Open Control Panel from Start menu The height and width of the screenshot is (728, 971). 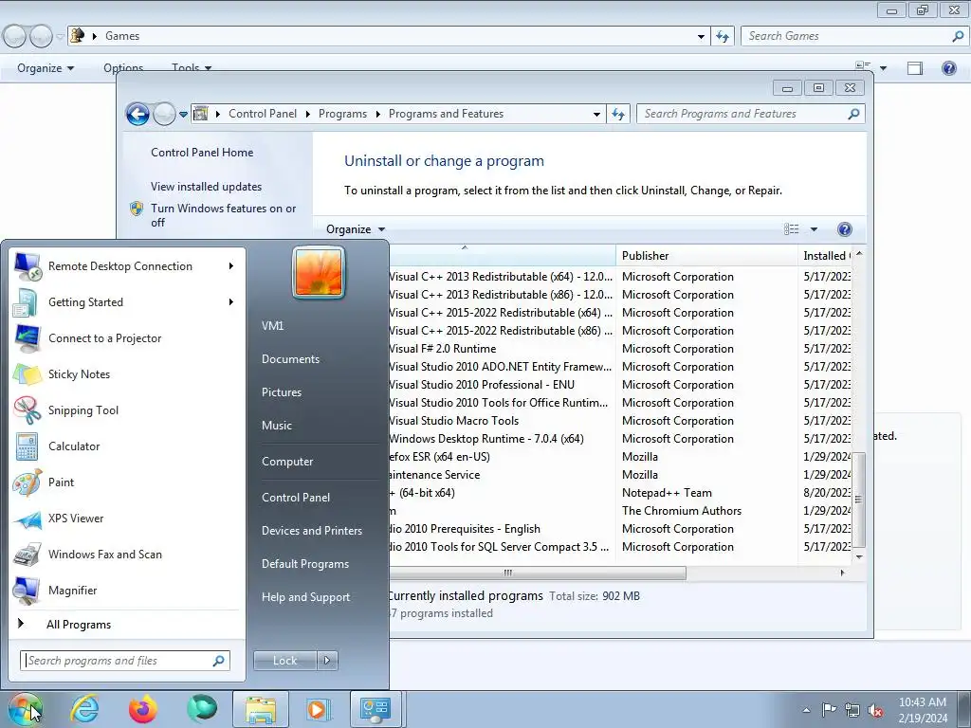pos(296,498)
